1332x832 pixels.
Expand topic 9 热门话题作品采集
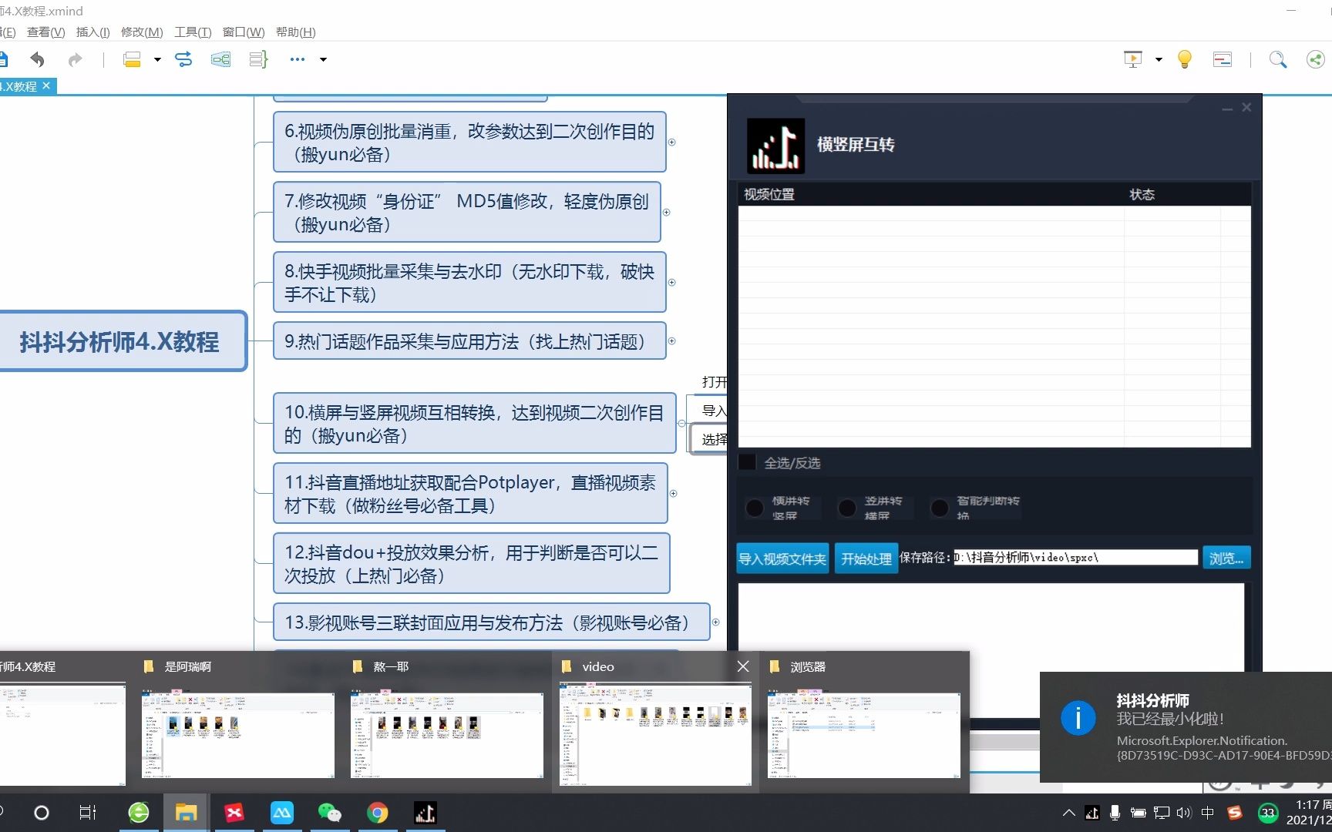click(x=672, y=341)
